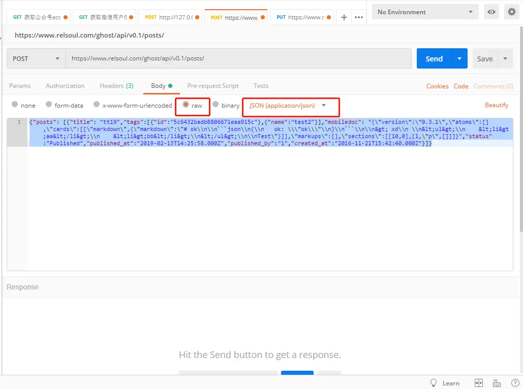
Task: Click the request URL input field
Action: click(x=238, y=59)
